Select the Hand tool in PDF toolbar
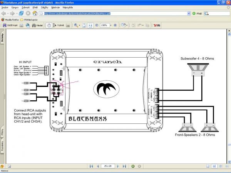 (49, 25)
